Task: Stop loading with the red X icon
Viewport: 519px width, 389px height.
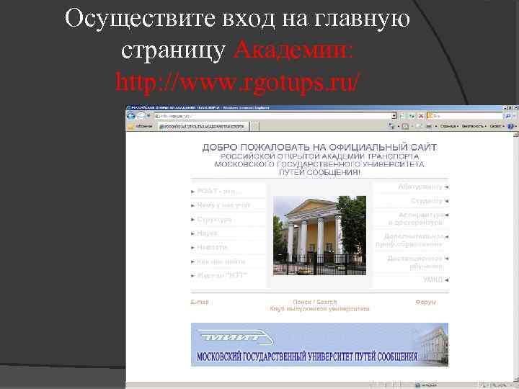Action: [421, 116]
